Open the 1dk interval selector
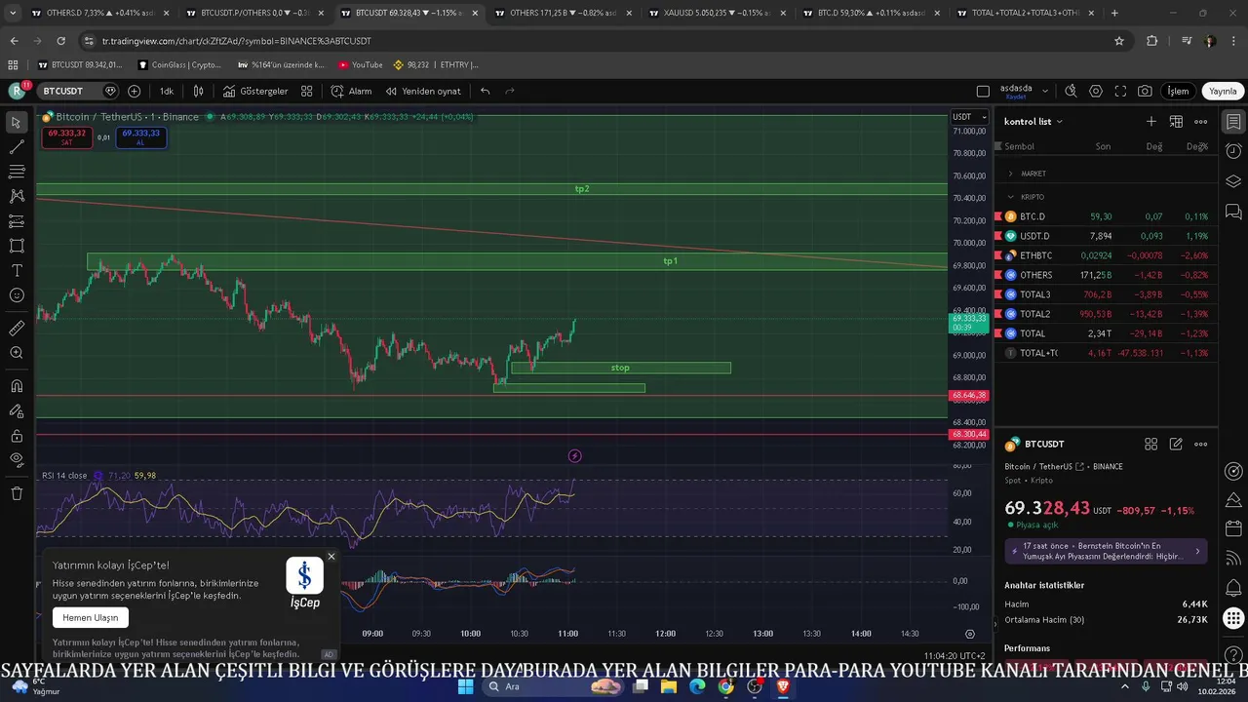This screenshot has width=1248, height=702. 167,91
